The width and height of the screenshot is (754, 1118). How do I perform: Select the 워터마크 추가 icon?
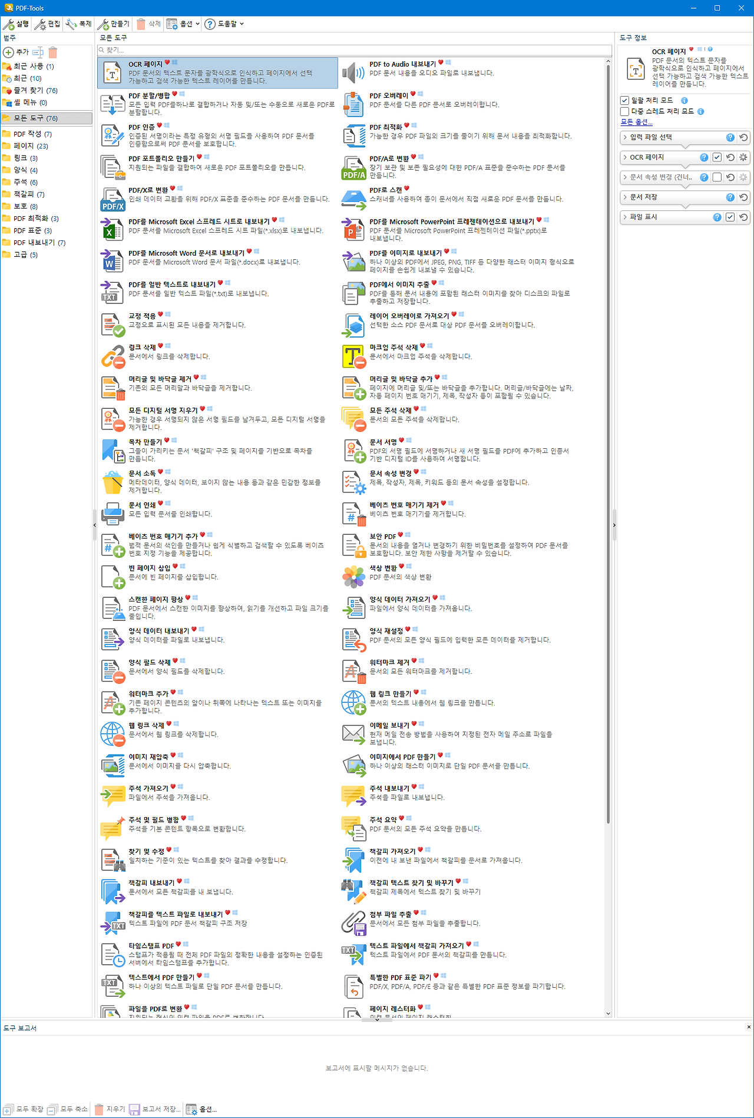pos(113,703)
